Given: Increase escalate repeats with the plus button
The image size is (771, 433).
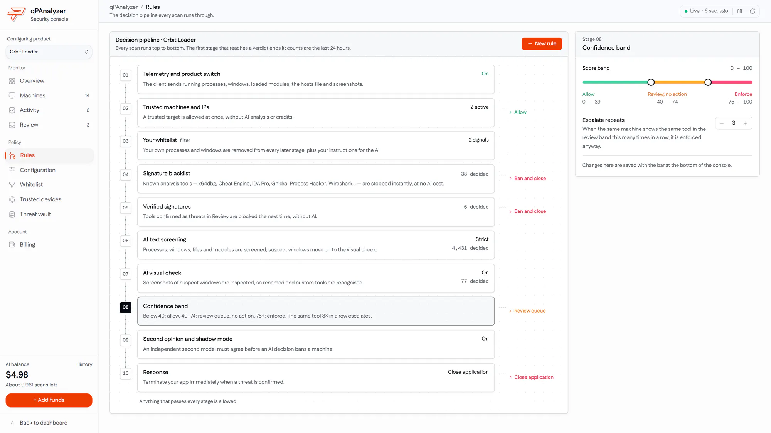Looking at the screenshot, I should (746, 123).
